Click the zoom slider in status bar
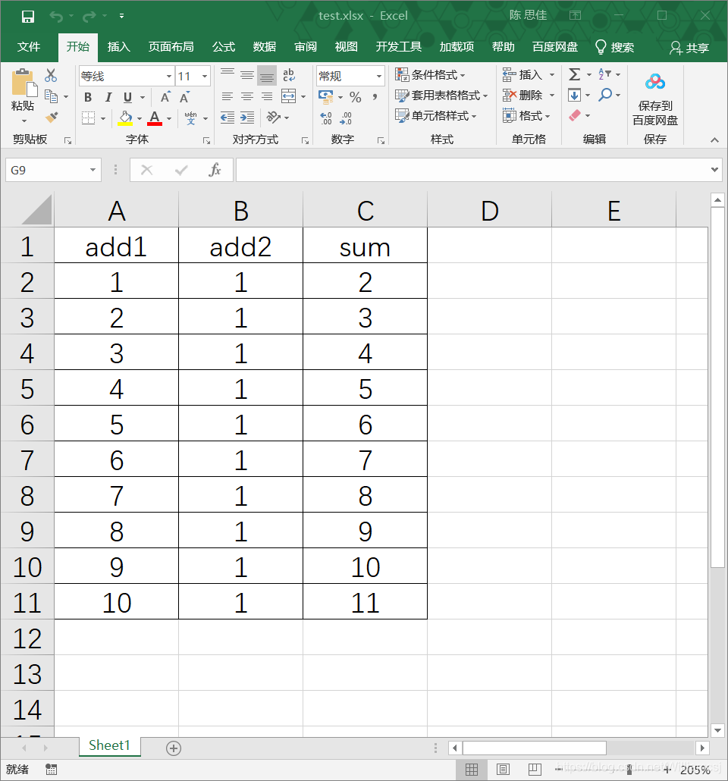Image resolution: width=728 pixels, height=781 pixels. 629,770
